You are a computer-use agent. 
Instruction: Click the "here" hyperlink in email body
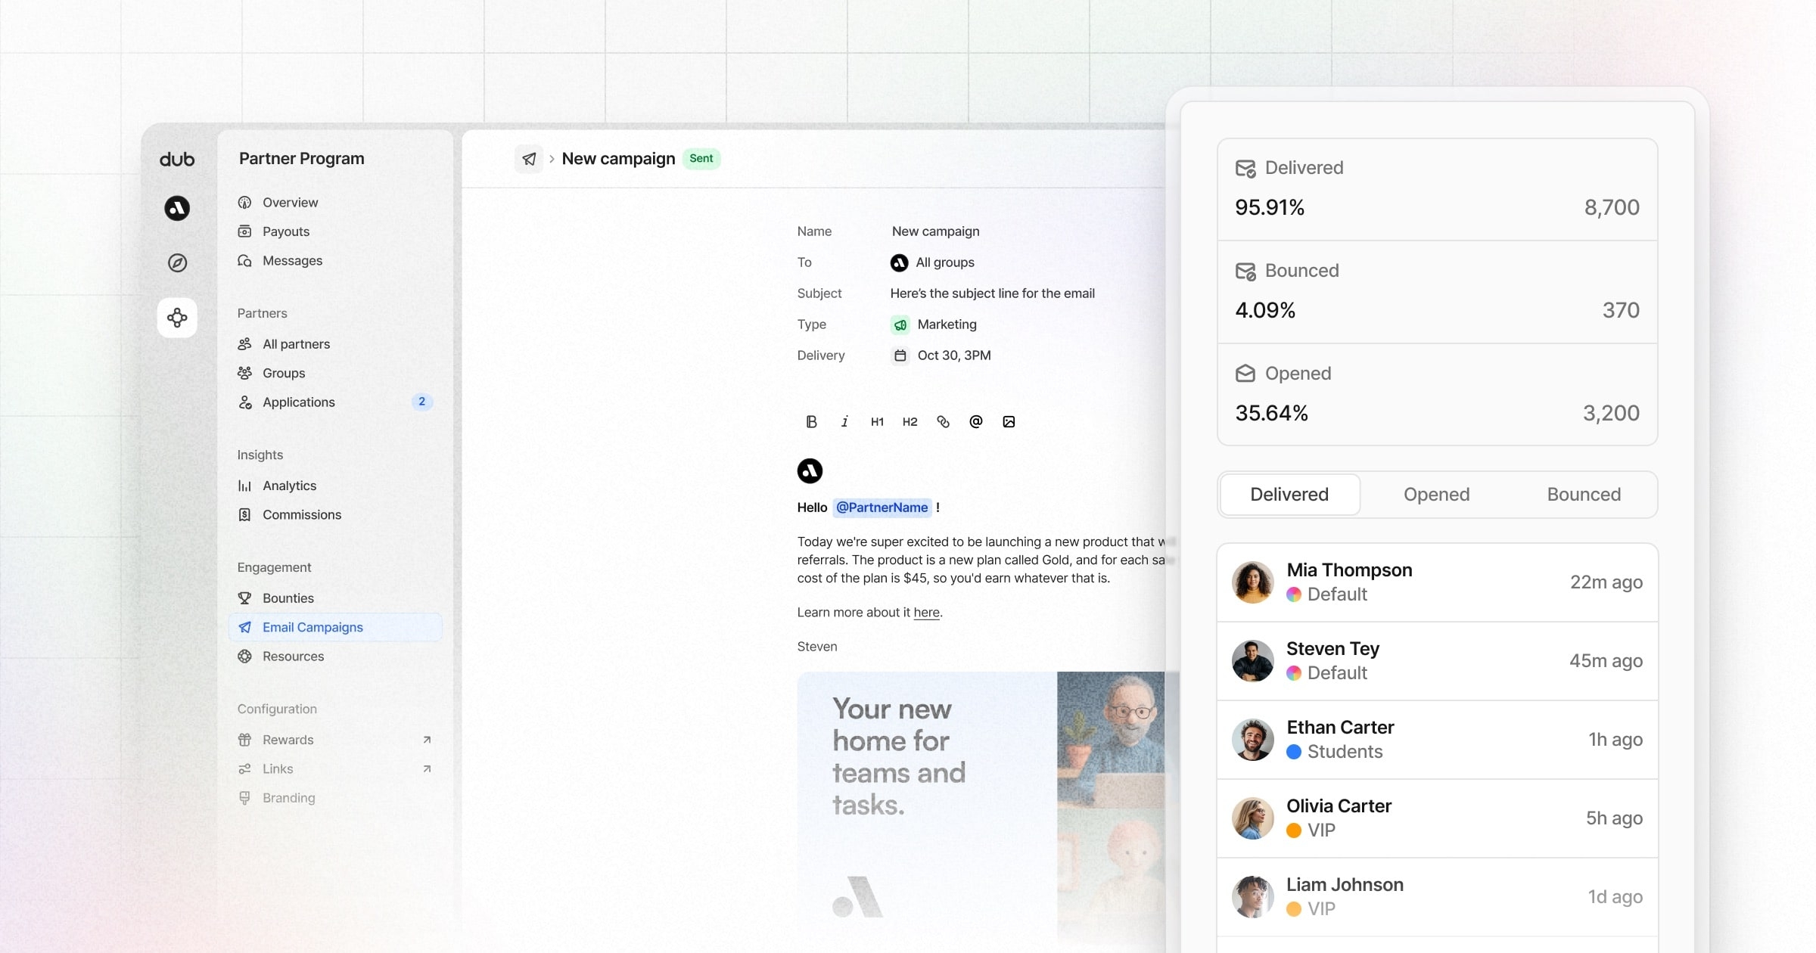926,613
